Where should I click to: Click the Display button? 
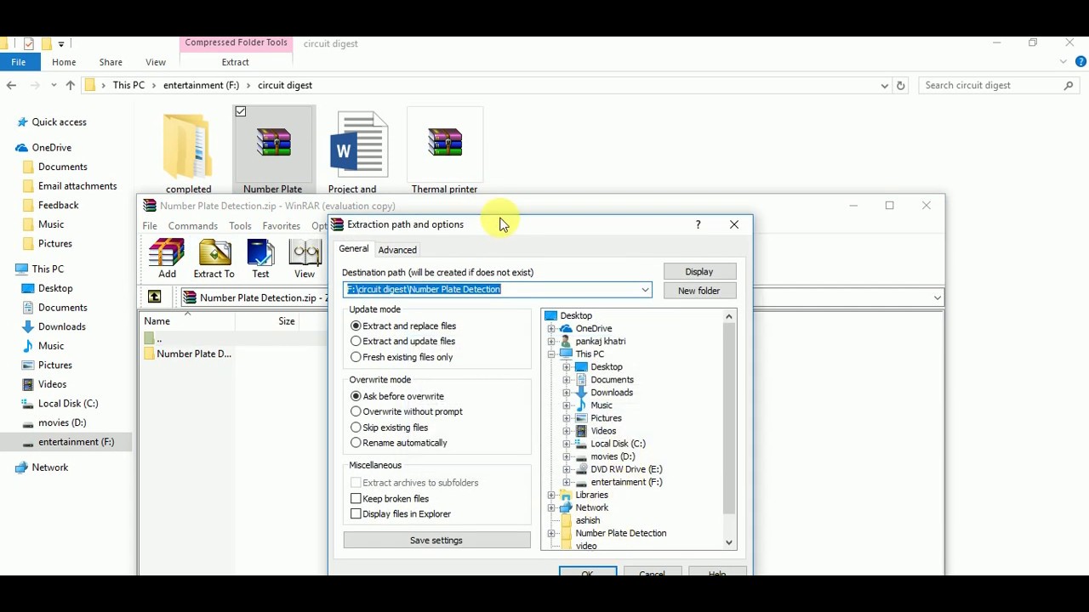(x=698, y=272)
